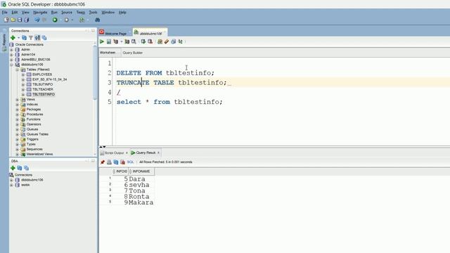Select the Functions node in tree
Screen dimensions: 450x253
point(34,119)
